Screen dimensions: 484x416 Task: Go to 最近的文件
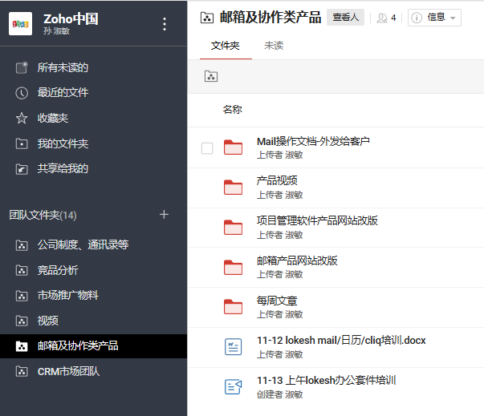[x=63, y=93]
